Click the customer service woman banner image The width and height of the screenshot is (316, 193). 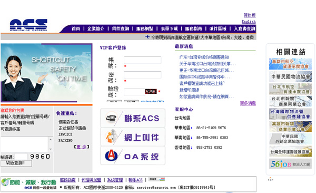click(46, 73)
